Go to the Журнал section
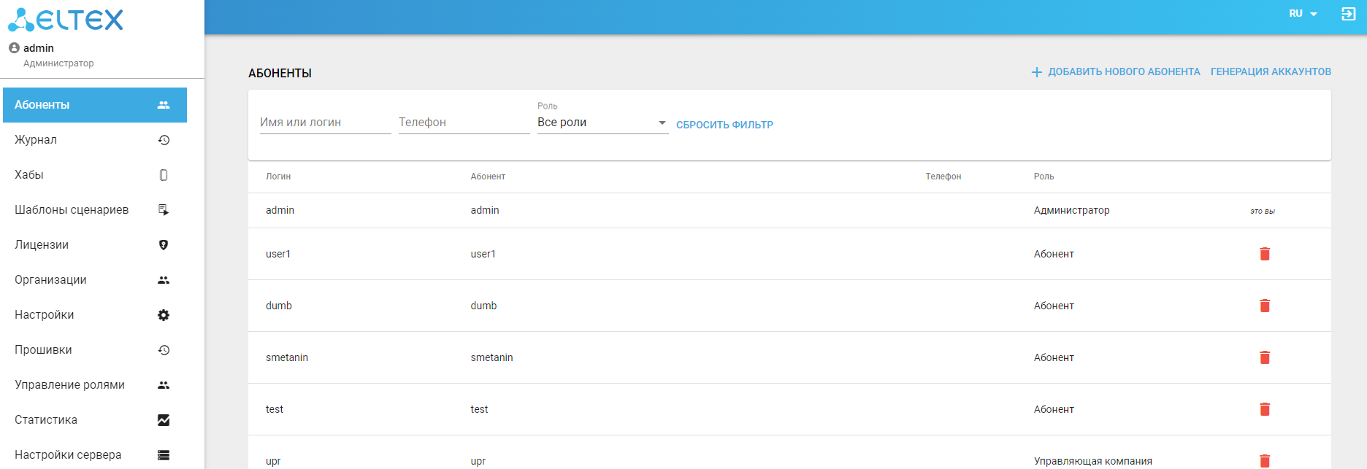The height and width of the screenshot is (469, 1367). (95, 140)
